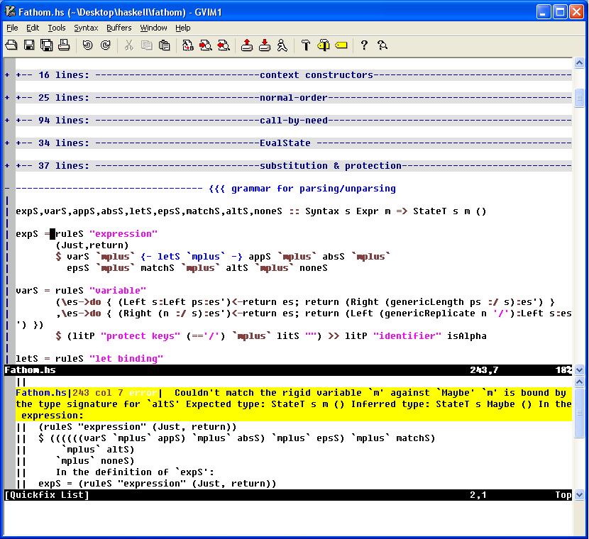The height and width of the screenshot is (539, 589).
Task: Jump to Fathom.hs error in quickfix
Action: point(41,393)
